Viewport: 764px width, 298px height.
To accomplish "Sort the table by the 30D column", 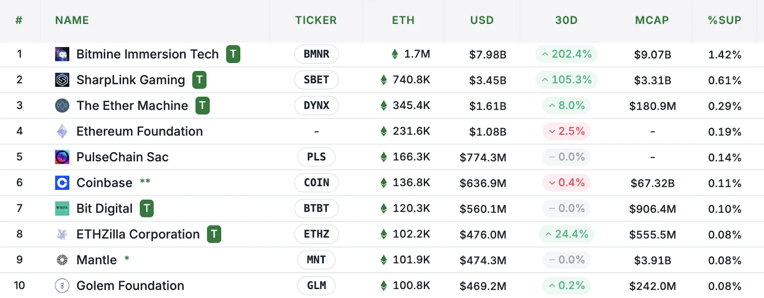I will pyautogui.click(x=566, y=20).
